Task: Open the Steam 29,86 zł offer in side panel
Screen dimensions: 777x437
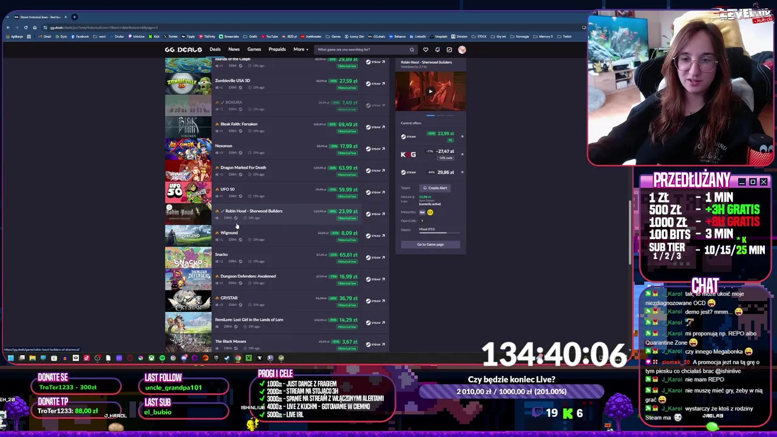Action: click(432, 172)
